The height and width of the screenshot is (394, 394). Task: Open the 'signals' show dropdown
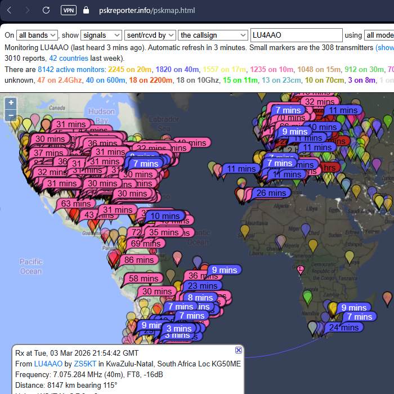pos(101,35)
